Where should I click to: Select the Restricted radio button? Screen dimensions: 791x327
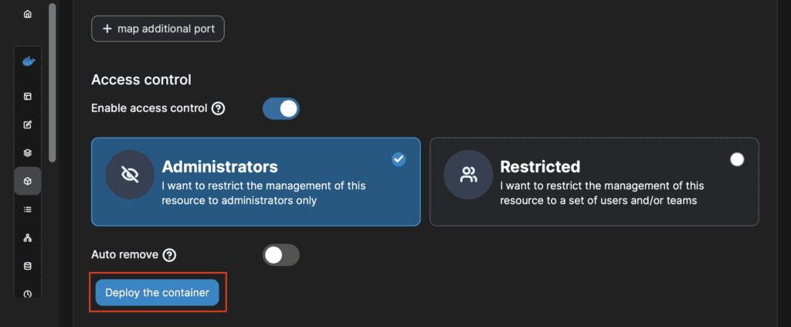[x=737, y=159]
